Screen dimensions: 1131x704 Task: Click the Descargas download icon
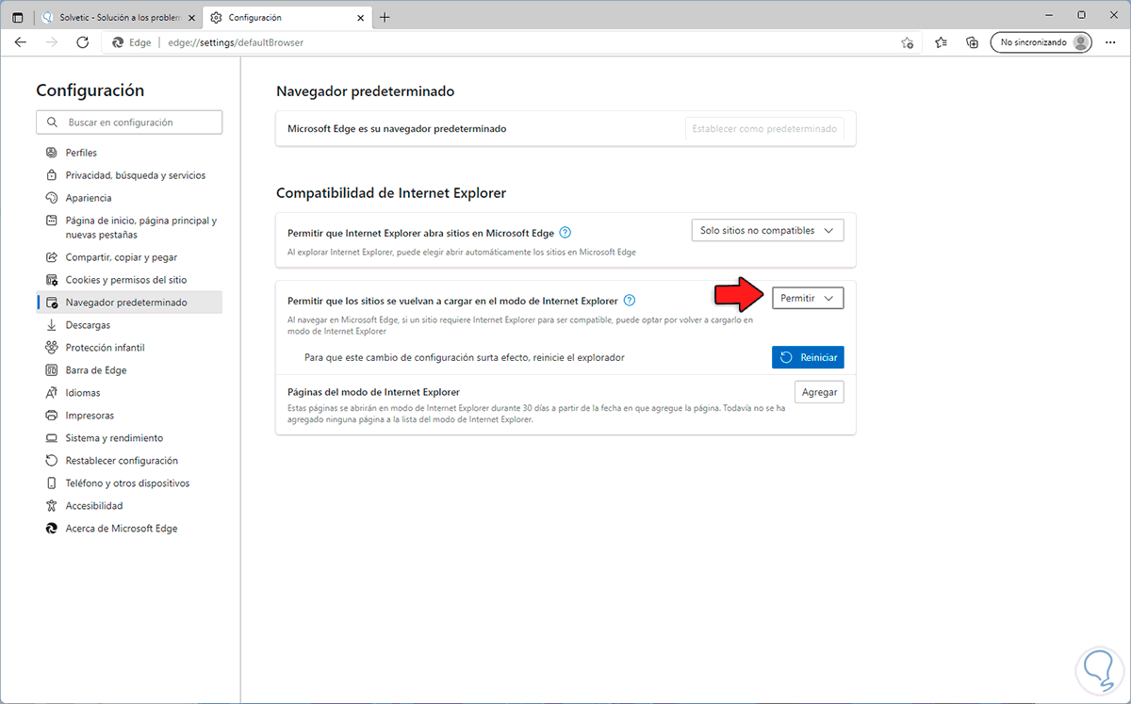click(x=52, y=325)
